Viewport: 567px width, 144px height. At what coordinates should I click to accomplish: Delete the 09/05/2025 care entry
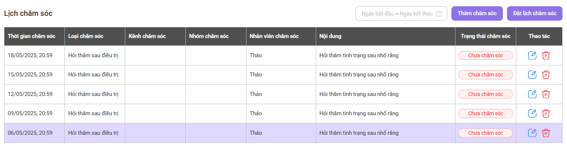[x=546, y=113]
